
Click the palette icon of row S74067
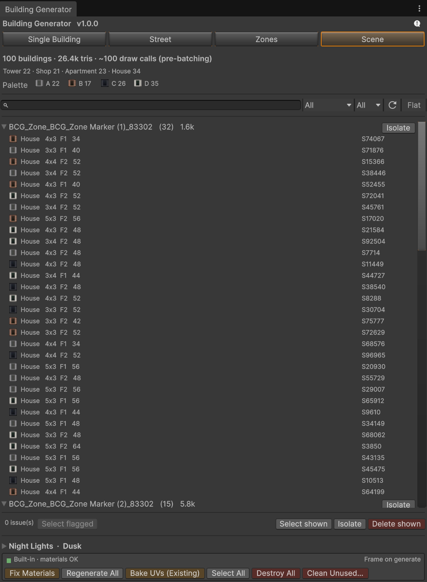13,139
